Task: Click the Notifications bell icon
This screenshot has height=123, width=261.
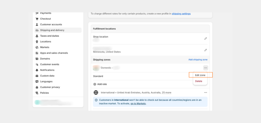Action: (x=37, y=70)
